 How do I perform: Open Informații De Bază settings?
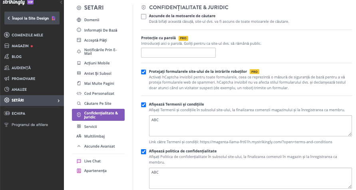tap(101, 30)
